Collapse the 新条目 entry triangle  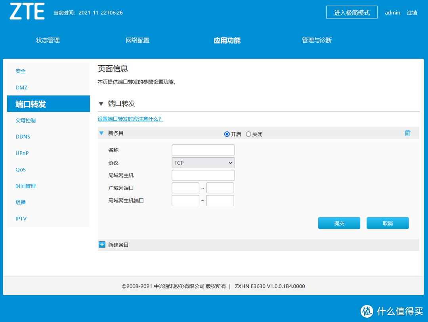(102, 134)
